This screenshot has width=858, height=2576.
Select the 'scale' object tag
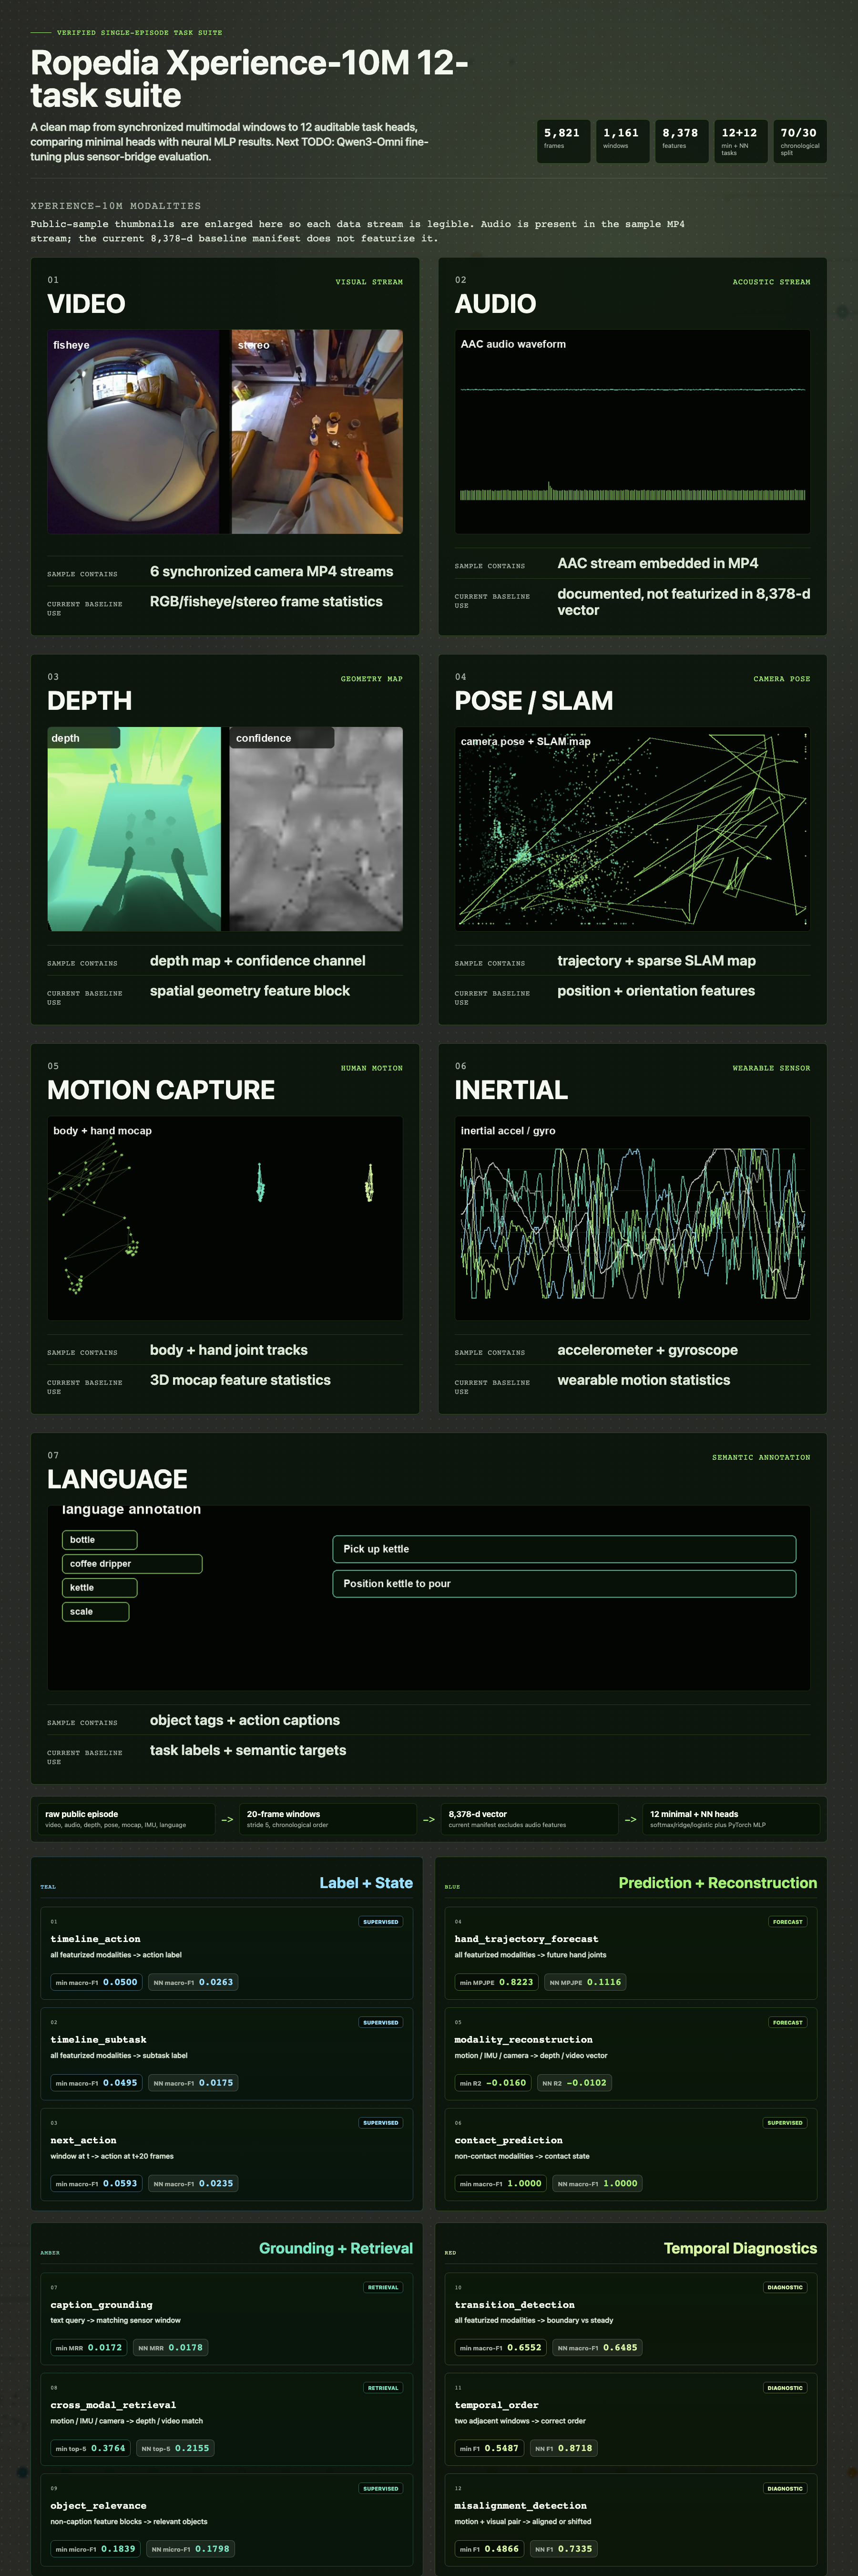click(x=95, y=1612)
